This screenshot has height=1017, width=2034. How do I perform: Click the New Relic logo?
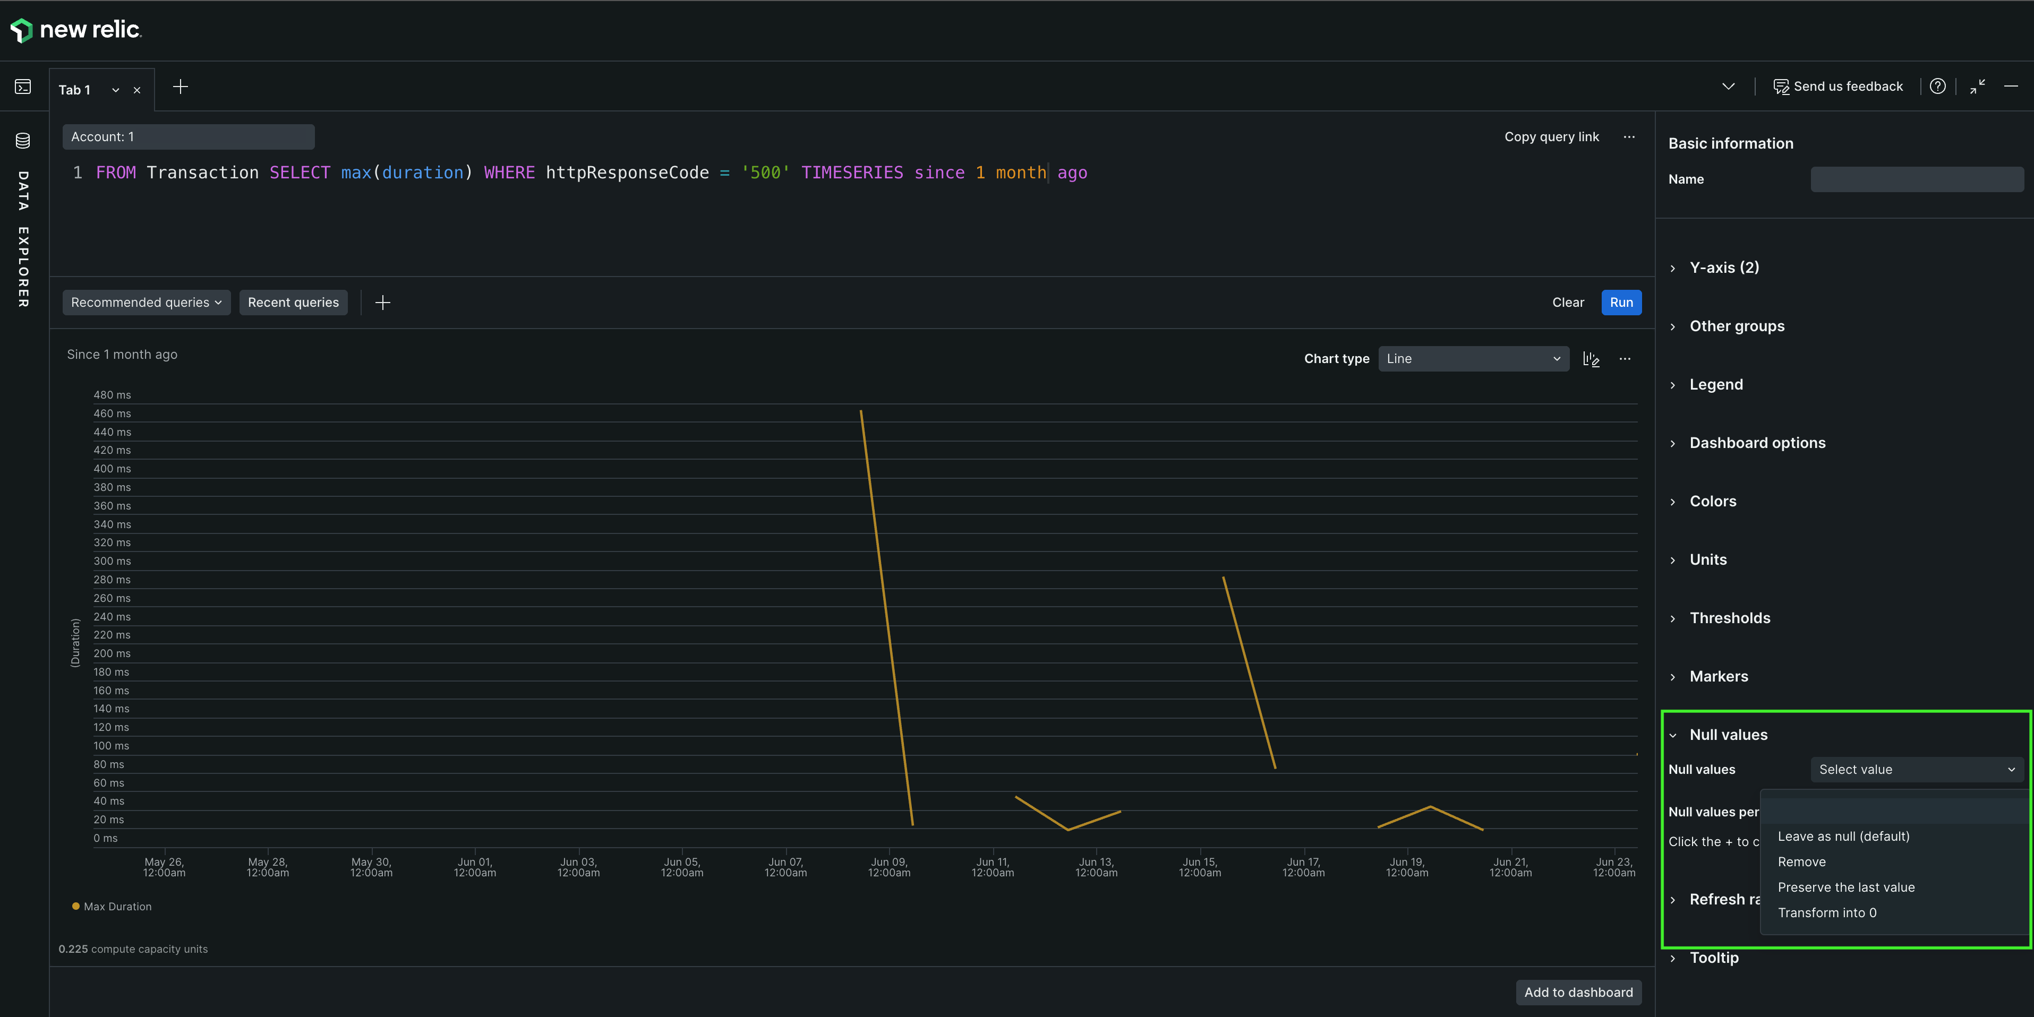(x=75, y=30)
